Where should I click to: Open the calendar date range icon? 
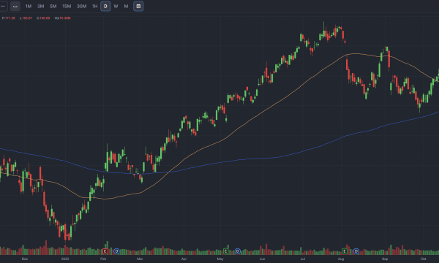(138, 6)
